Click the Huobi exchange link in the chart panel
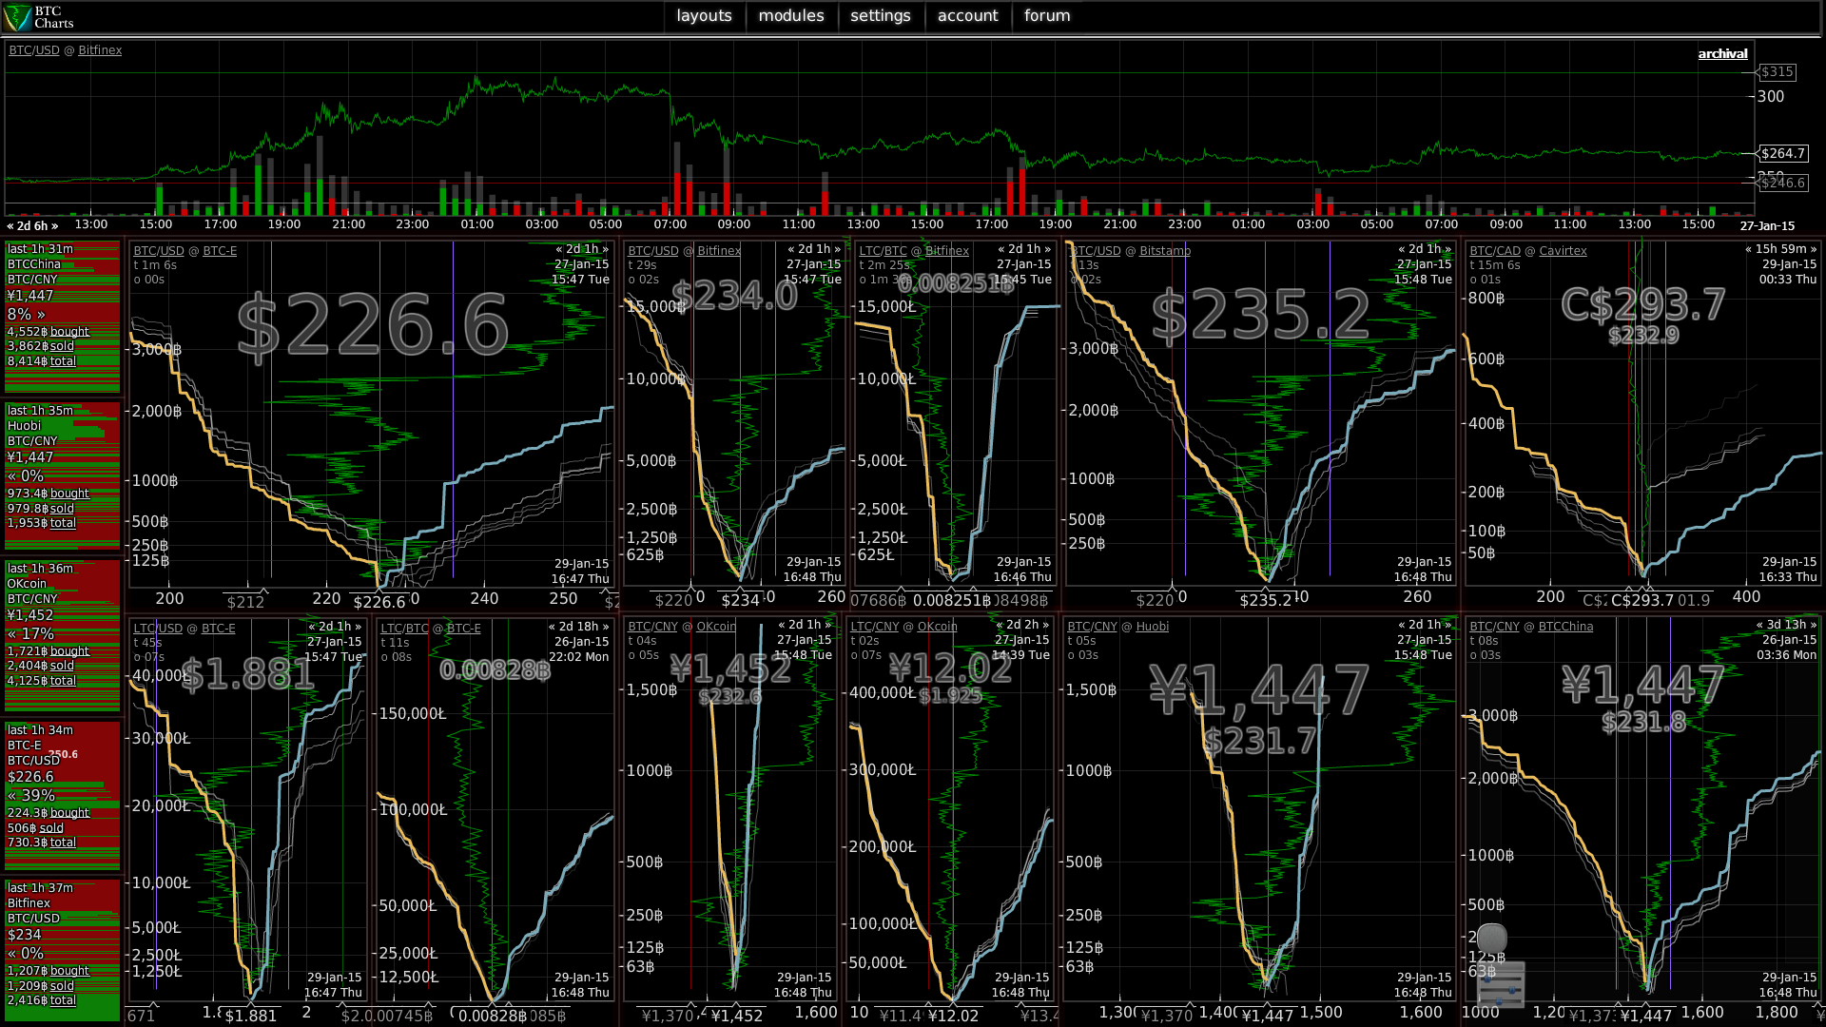Viewport: 1826px width, 1027px height. pyautogui.click(x=1153, y=627)
